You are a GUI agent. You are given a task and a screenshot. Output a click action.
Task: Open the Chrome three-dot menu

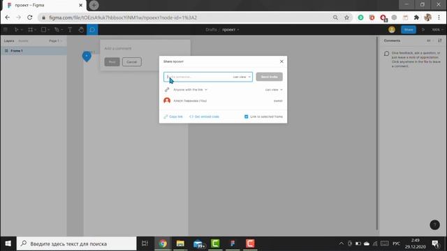[439, 17]
